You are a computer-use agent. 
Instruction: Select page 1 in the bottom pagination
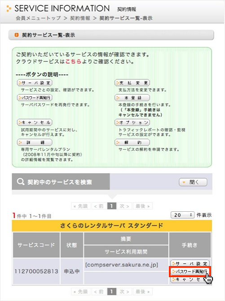[x=112, y=292]
